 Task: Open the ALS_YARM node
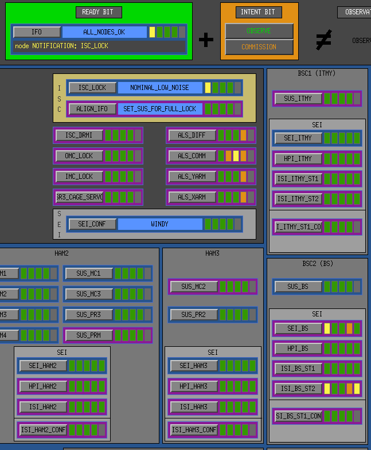[192, 177]
